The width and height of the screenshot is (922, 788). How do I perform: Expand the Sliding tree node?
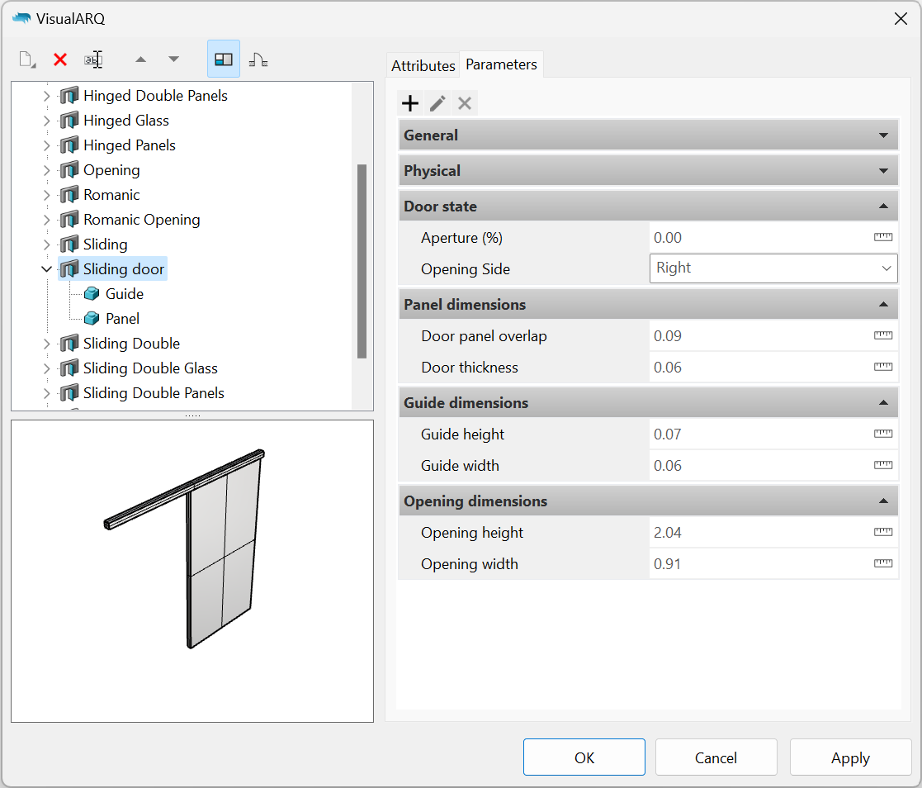pos(46,244)
